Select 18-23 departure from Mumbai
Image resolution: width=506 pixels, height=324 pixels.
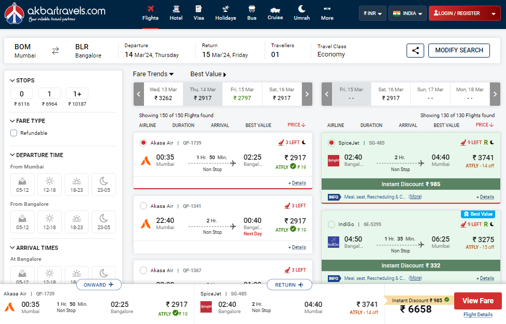pyautogui.click(x=77, y=185)
